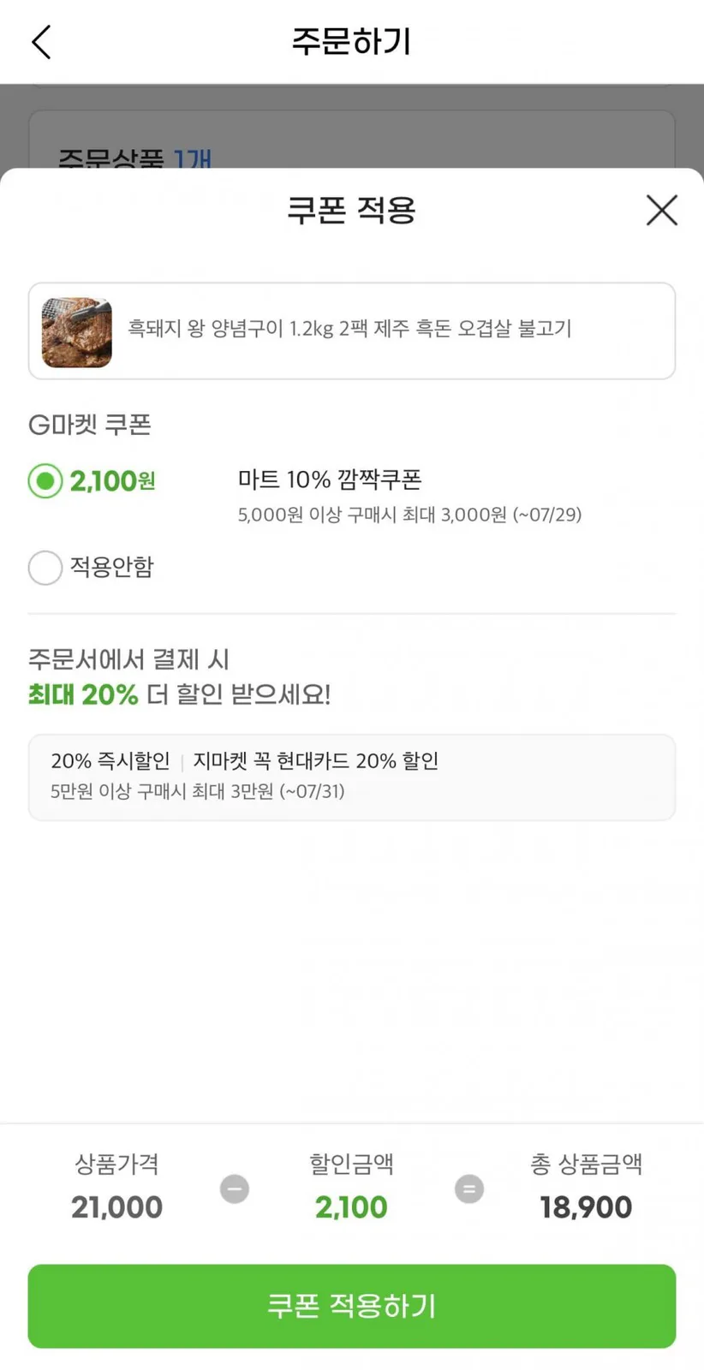Tap the G마켓 쿠폰 section heading
This screenshot has height=1370, width=704.
(x=90, y=425)
